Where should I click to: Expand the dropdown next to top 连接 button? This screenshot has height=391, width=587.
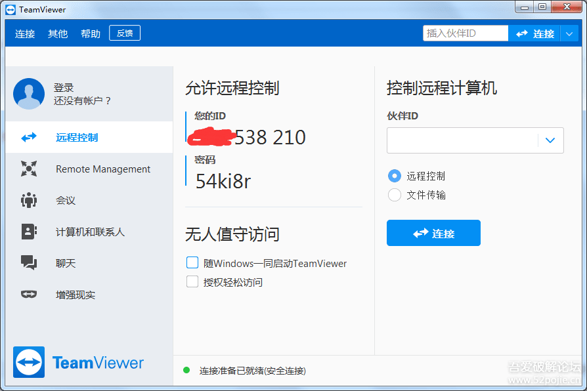point(569,33)
